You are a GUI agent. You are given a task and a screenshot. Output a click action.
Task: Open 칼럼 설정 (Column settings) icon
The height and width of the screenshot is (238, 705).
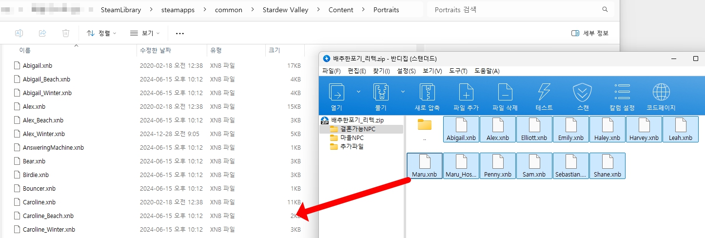coord(622,92)
